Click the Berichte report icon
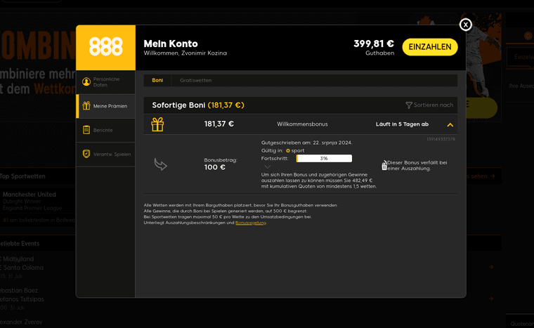 [86, 130]
